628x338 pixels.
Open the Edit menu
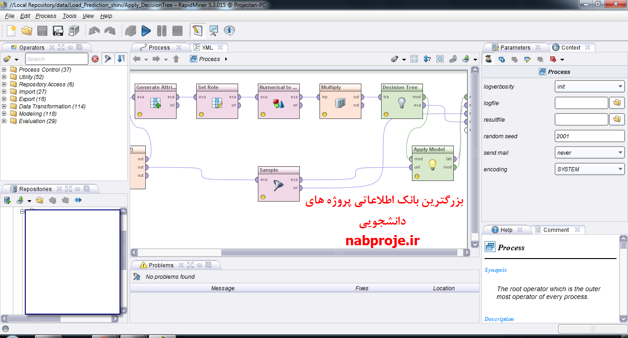click(x=25, y=16)
